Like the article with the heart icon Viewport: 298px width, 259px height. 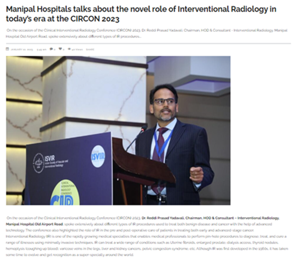tap(60, 49)
